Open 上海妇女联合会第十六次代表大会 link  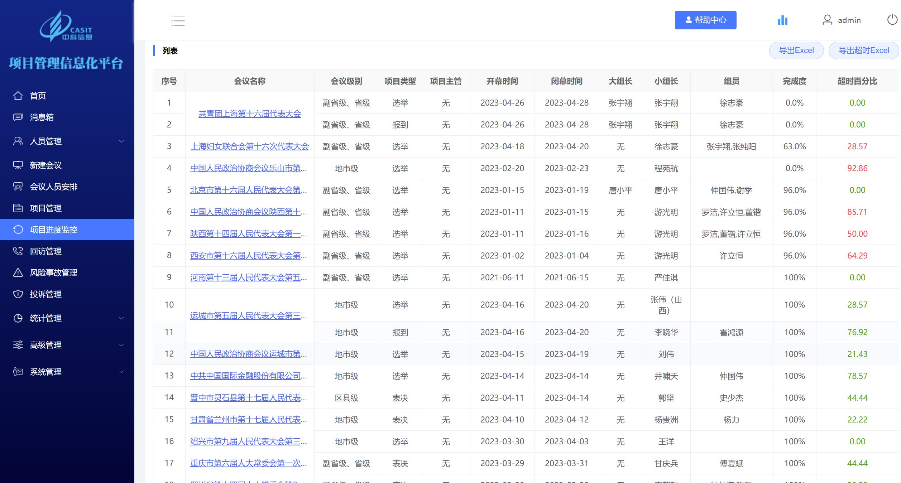(250, 146)
